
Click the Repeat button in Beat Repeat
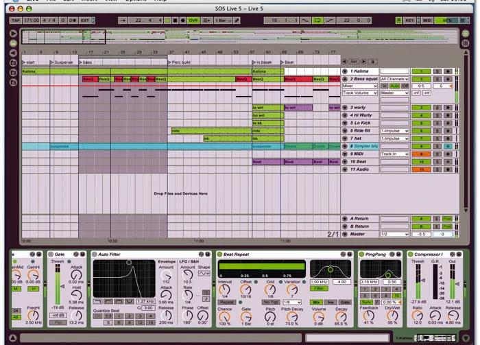[227, 302]
